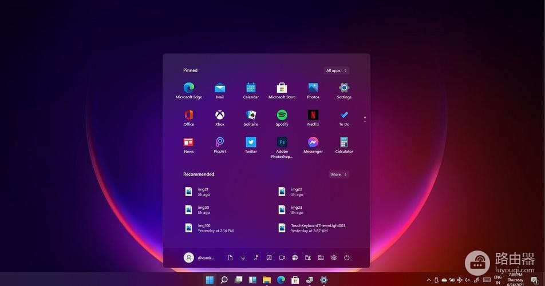This screenshot has height=286, width=545.
Task: Open the Downloads folder shortcut
Action: coord(243,257)
